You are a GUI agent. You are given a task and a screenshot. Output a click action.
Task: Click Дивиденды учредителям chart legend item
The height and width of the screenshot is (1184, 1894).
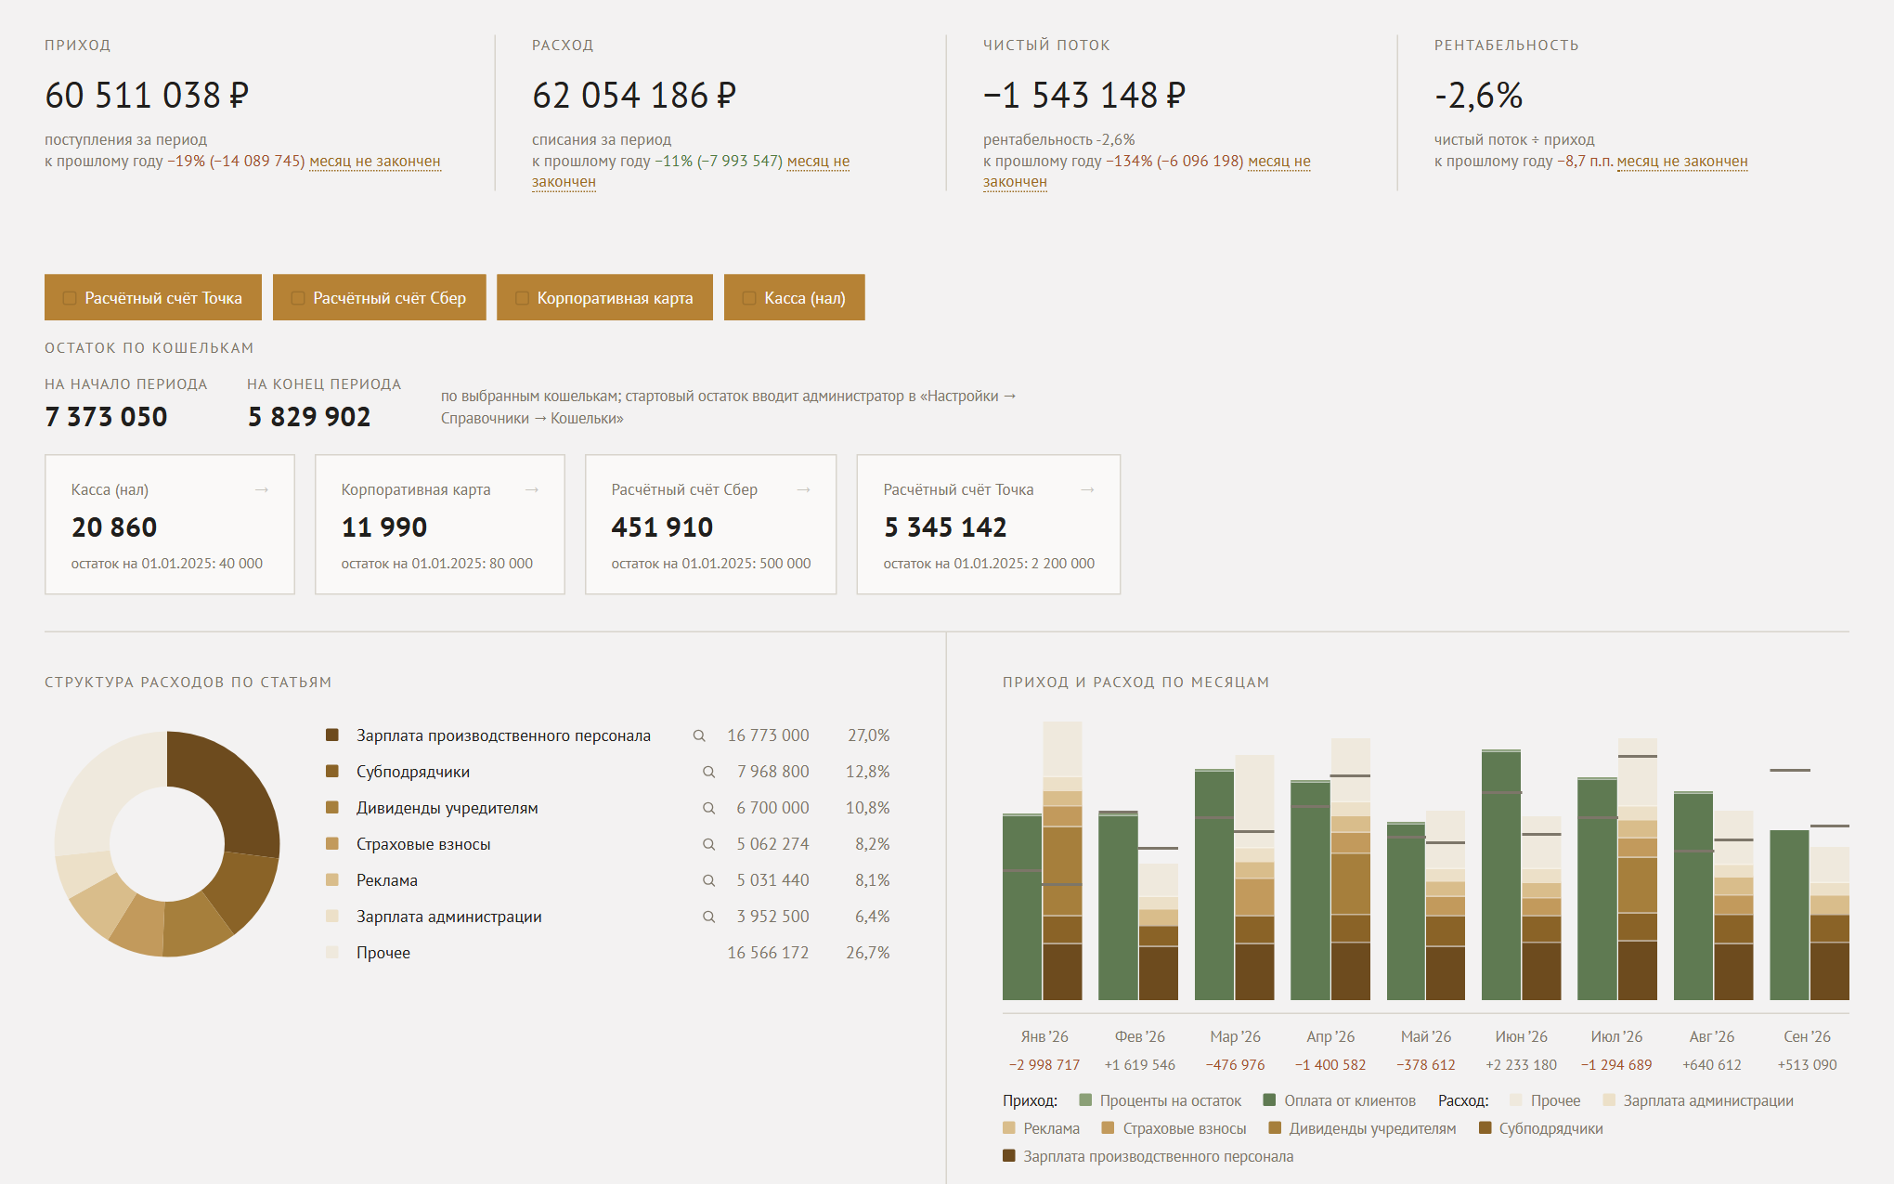1363,1128
